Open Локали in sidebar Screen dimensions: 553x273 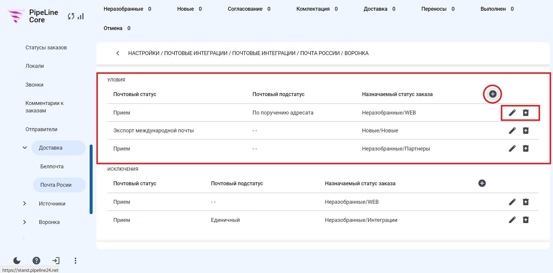(x=35, y=66)
